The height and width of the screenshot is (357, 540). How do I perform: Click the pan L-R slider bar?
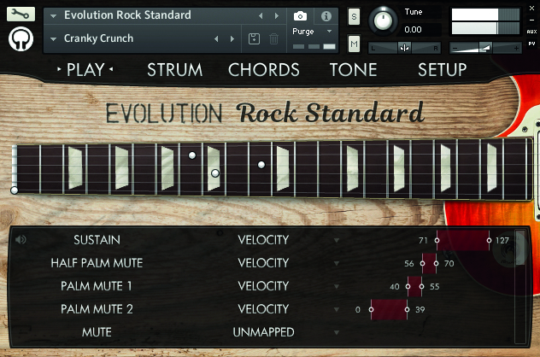point(404,48)
